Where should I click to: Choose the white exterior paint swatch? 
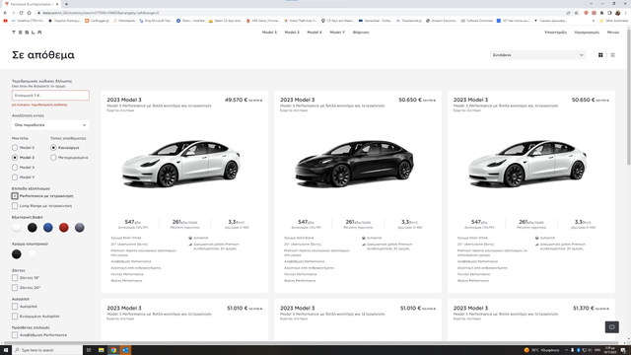click(17, 228)
